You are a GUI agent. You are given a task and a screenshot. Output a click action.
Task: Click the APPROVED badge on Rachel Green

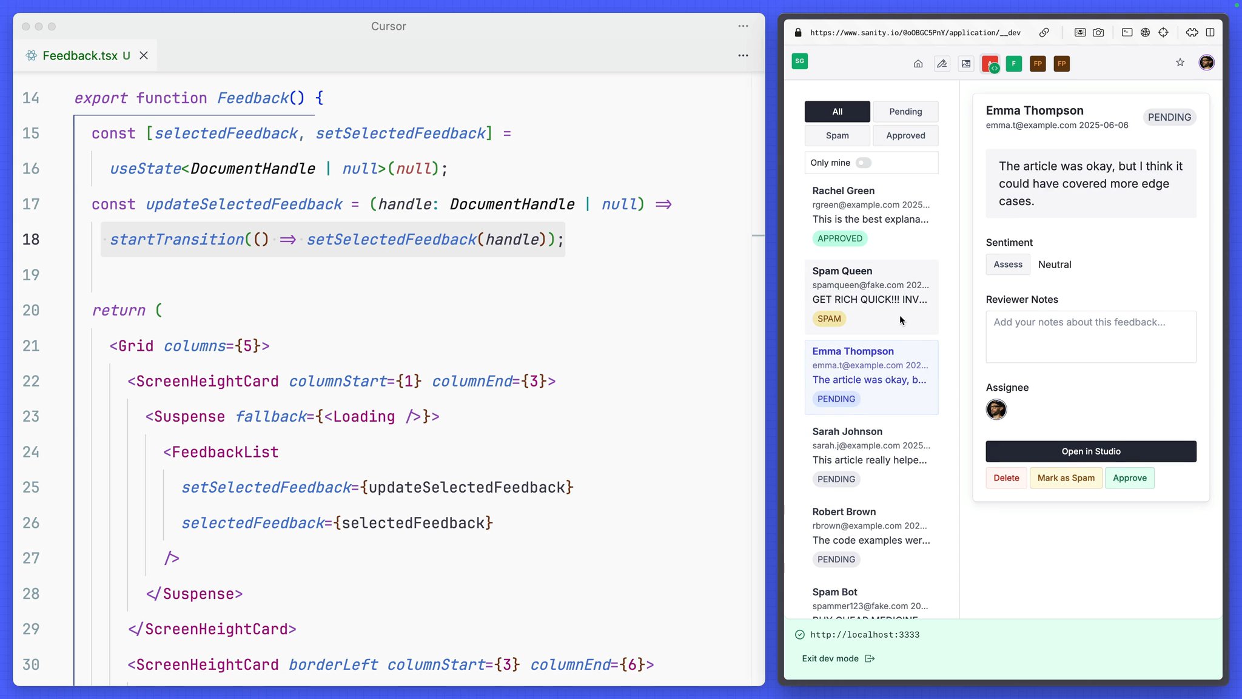(x=840, y=238)
